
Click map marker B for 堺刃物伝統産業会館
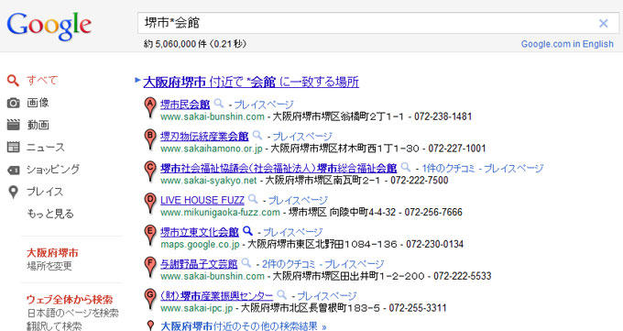[x=149, y=139]
